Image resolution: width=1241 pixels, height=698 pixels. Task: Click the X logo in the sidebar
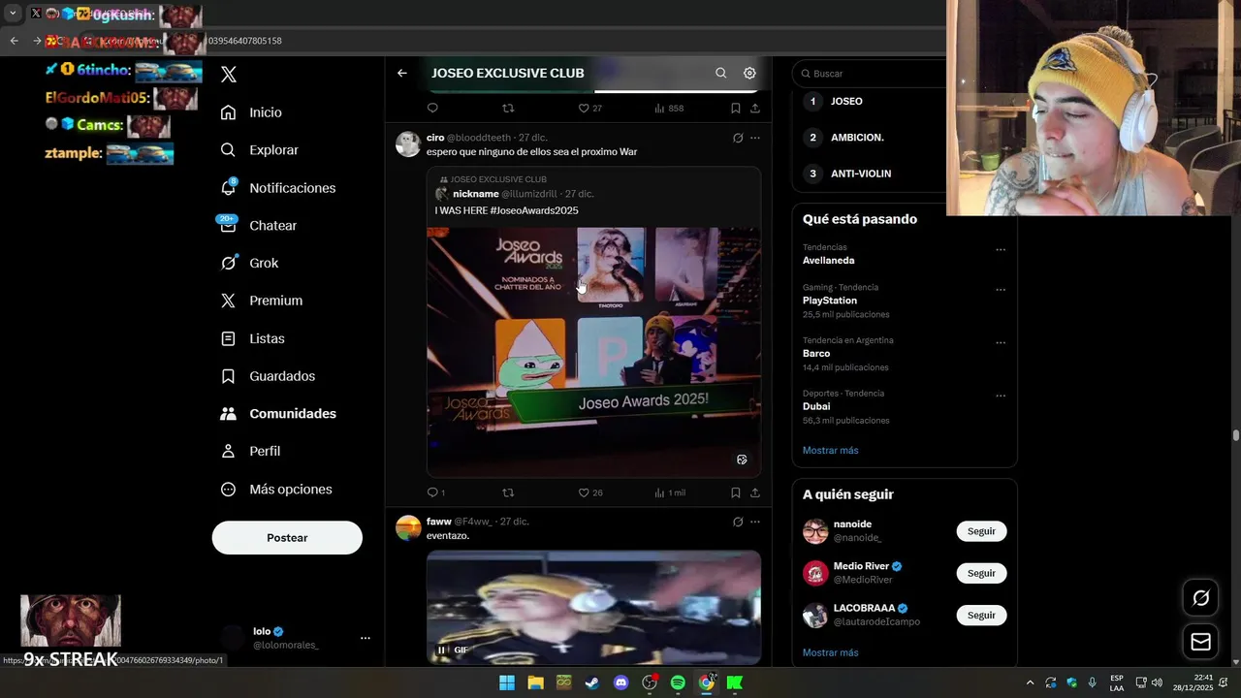[x=229, y=75]
